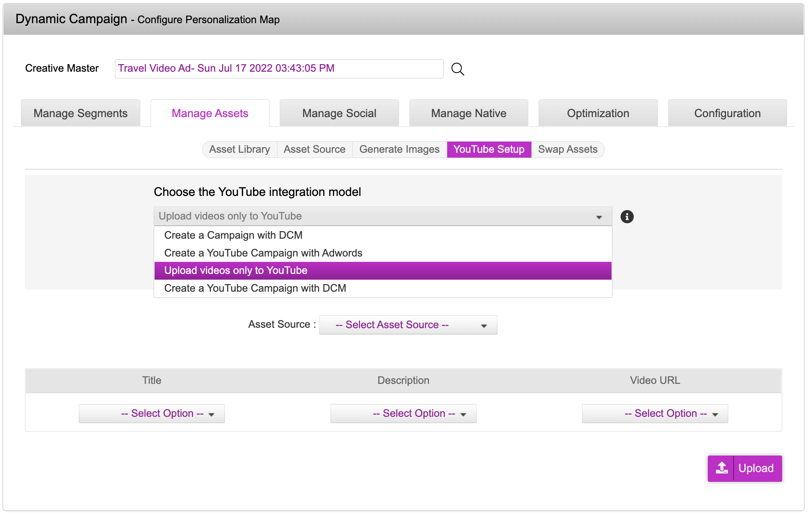
Task: Click the search magnifier icon
Action: (x=457, y=69)
